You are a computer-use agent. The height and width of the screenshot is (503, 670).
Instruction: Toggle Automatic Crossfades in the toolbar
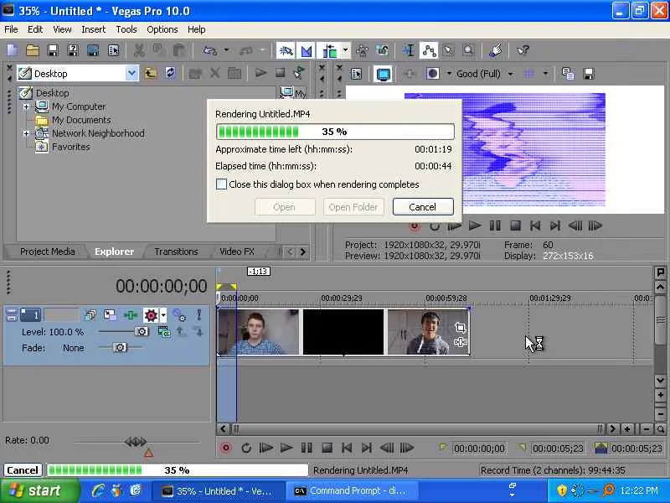coord(307,51)
